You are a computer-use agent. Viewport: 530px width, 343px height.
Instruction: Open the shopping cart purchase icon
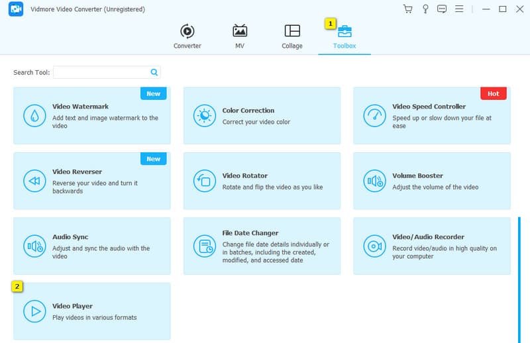click(407, 9)
